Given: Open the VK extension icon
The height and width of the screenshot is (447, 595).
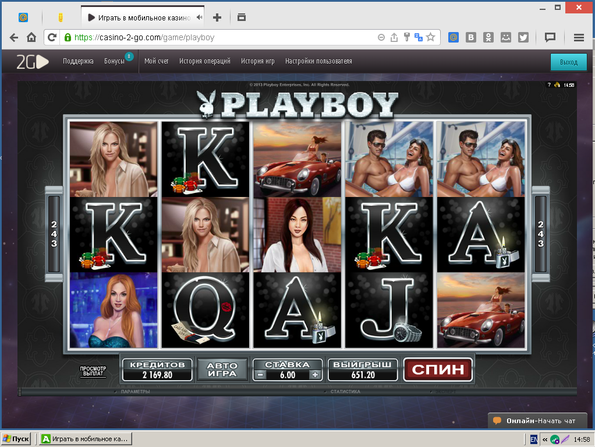Looking at the screenshot, I should point(471,37).
